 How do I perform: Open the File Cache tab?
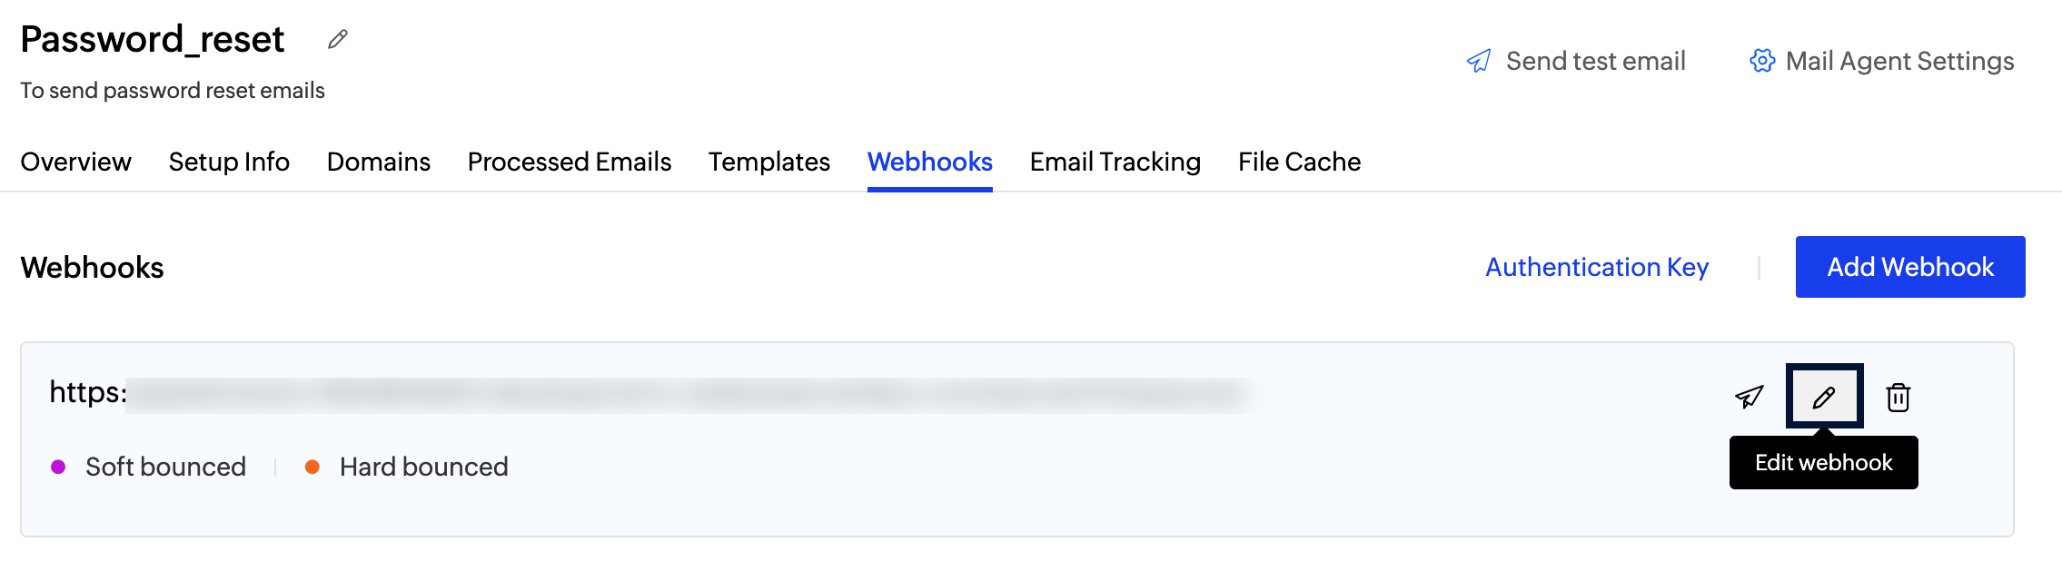pyautogui.click(x=1299, y=162)
